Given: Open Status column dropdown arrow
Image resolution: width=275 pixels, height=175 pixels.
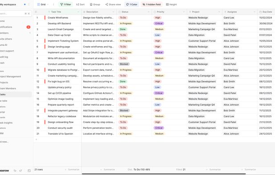Looking at the screenshot, I should click(x=149, y=12).
